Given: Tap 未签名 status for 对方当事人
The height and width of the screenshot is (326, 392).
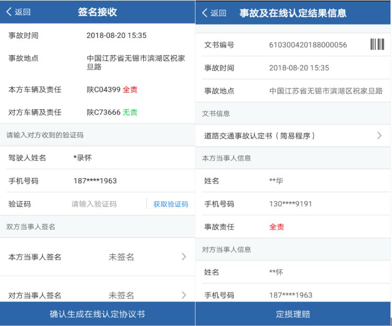Looking at the screenshot, I should pos(121,296).
